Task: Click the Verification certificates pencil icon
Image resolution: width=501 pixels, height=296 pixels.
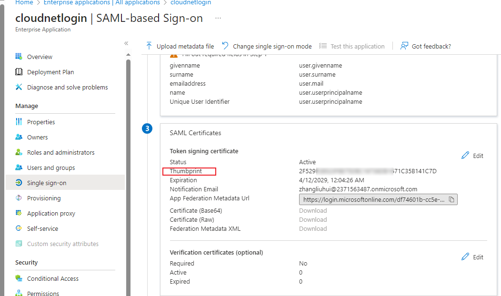Action: [x=465, y=257]
